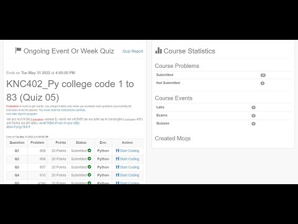The image size is (298, 224).
Task: Click problem number 607 in Q3 row
Action: tap(42, 167)
